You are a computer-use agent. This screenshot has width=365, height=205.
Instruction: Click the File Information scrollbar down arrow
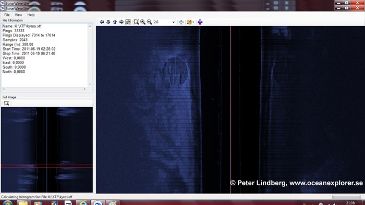pyautogui.click(x=90, y=84)
